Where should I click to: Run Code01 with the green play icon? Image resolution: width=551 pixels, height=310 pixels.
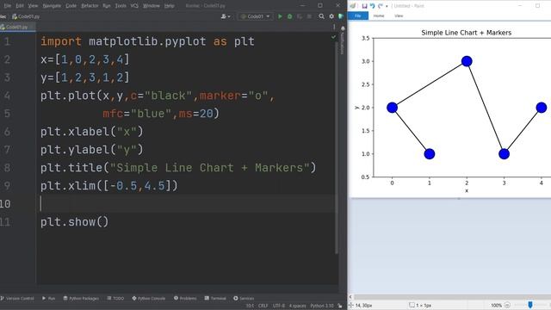(x=280, y=16)
